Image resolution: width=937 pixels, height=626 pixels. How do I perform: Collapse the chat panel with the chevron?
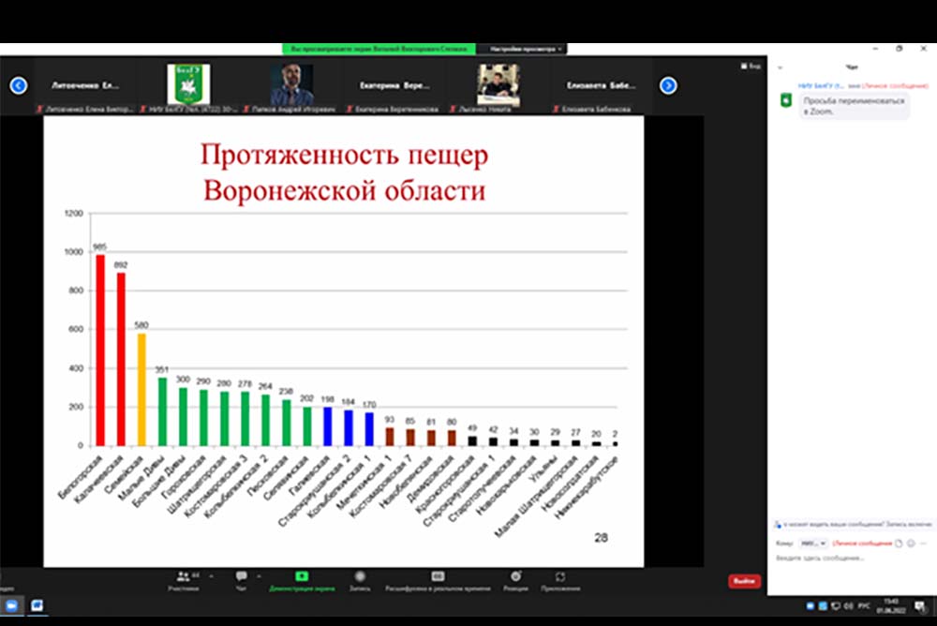click(x=780, y=67)
